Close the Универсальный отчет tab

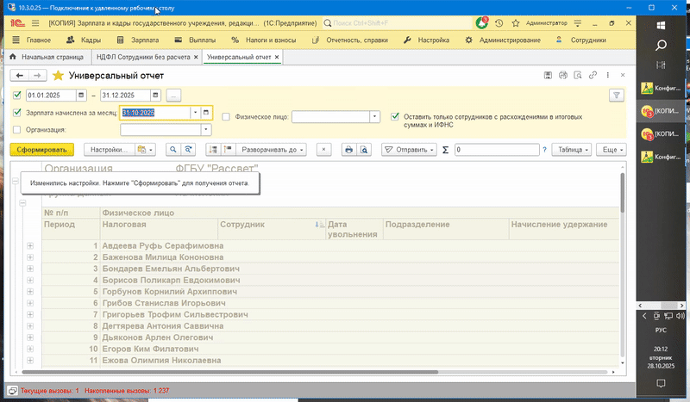(277, 57)
